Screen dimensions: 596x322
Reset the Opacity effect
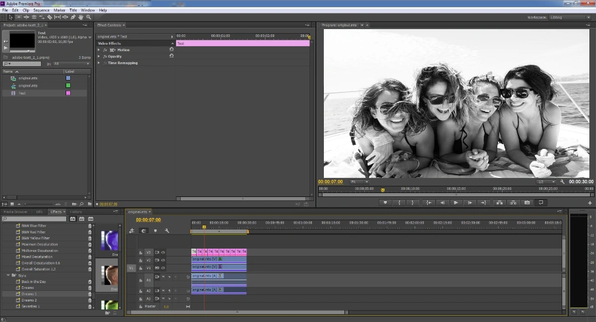(x=172, y=56)
